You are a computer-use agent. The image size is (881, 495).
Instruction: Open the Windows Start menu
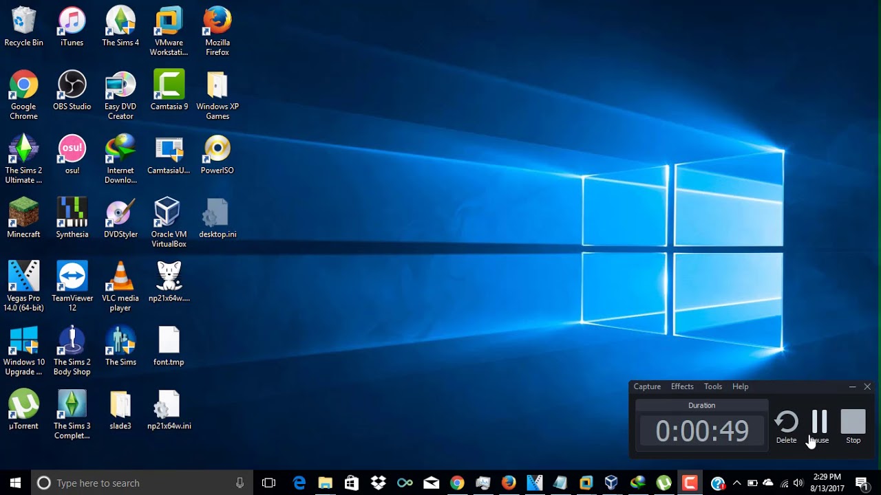(15, 483)
